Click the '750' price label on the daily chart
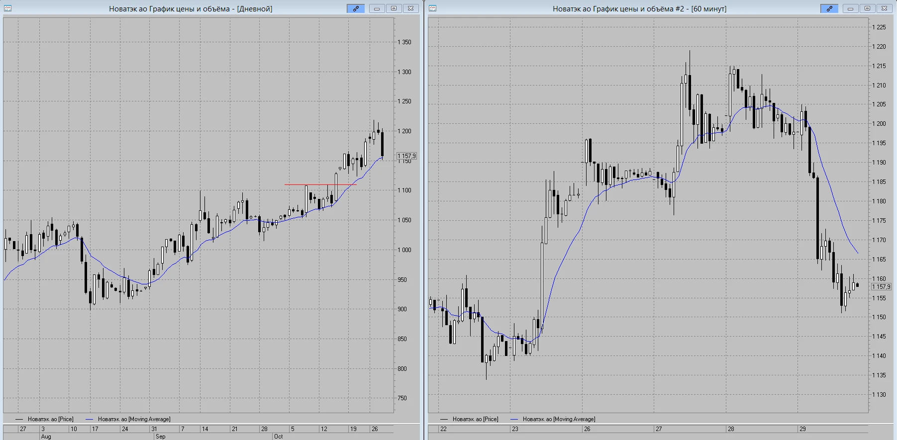897x440 pixels. pos(402,398)
